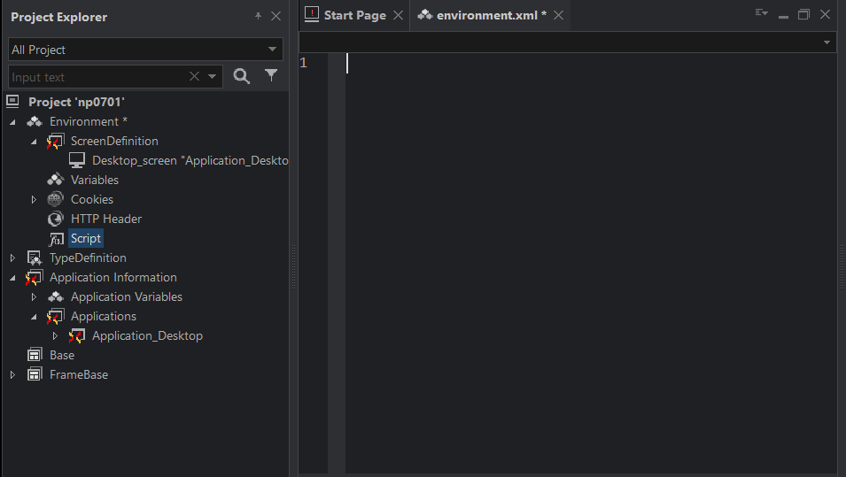Select ScreenDefinition in the tree

click(x=114, y=142)
